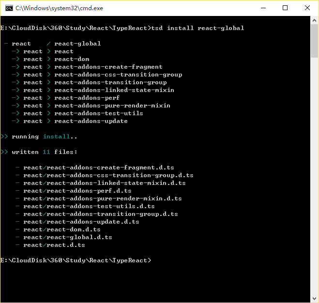Click 'react-addons-linked-state-mixin' in dependency list
The height and width of the screenshot is (303, 319).
114,90
